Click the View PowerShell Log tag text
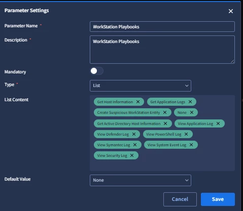 coord(164,134)
